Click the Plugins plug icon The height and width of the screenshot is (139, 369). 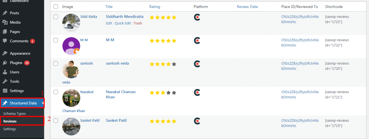tap(5, 63)
